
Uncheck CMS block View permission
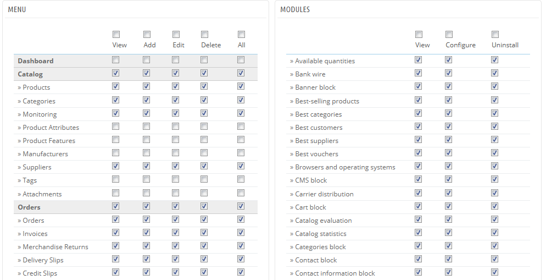pos(418,179)
